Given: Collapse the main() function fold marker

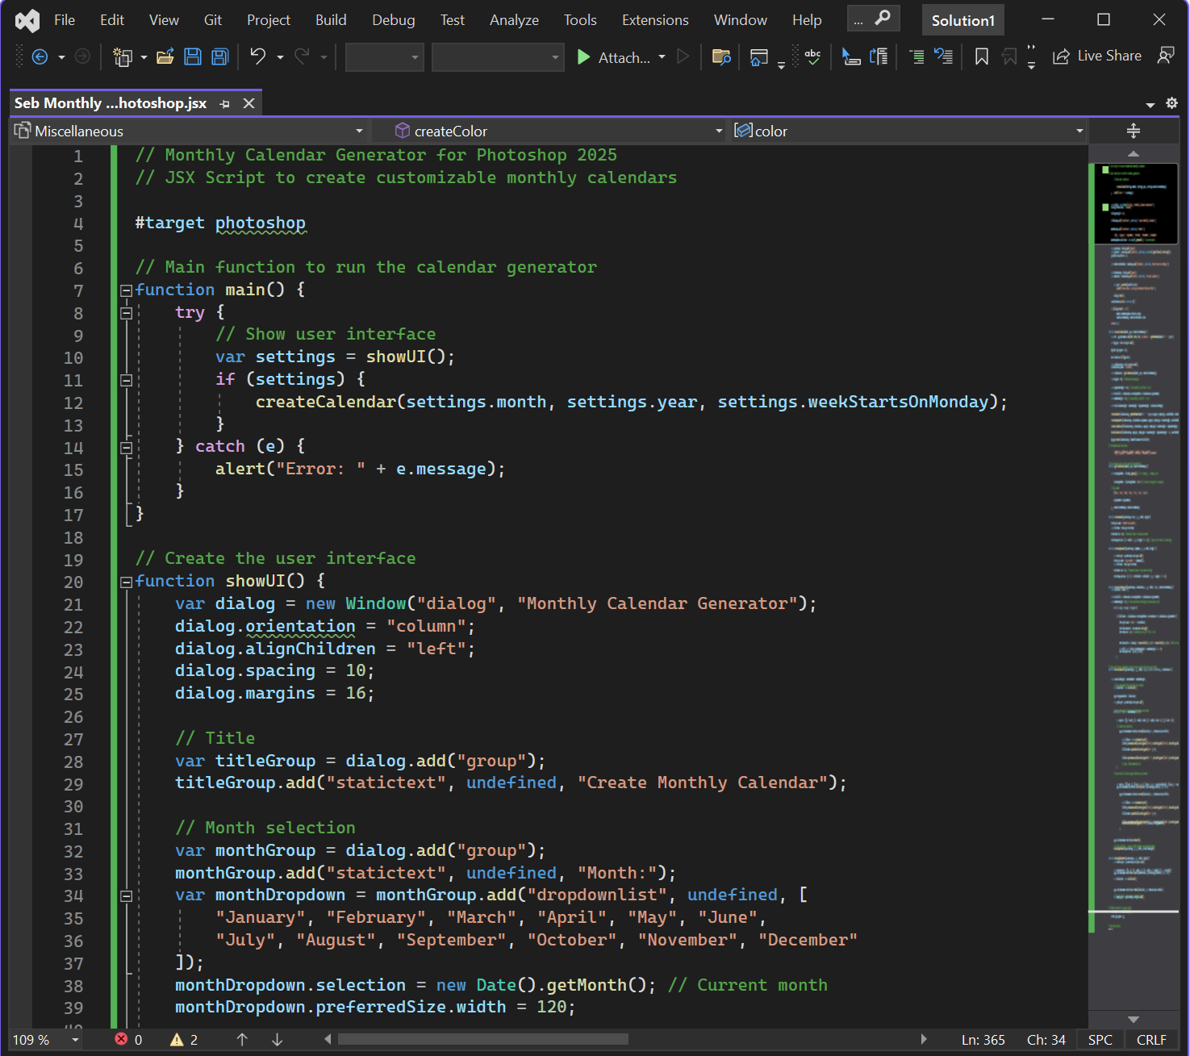Looking at the screenshot, I should (126, 290).
